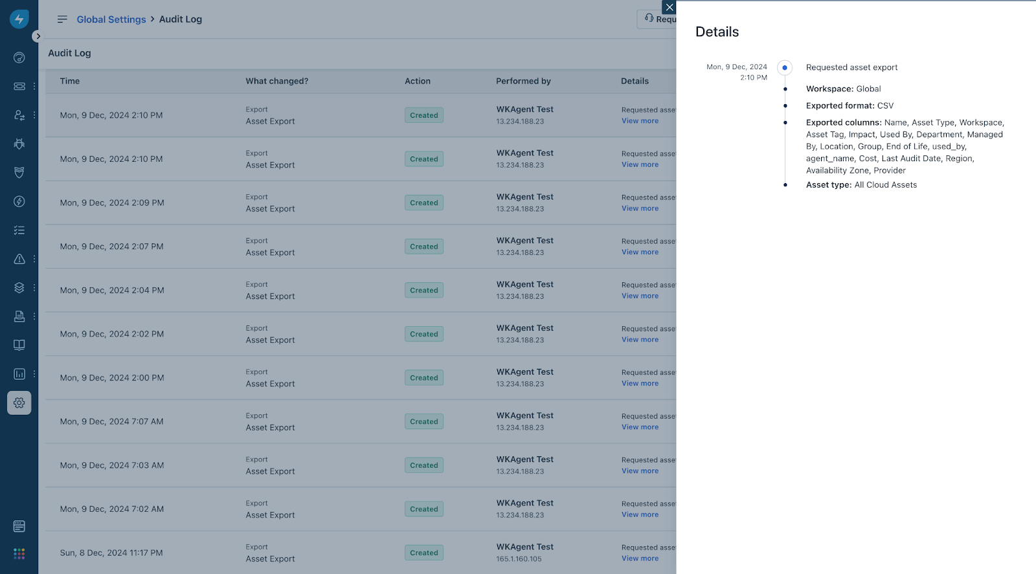Open the more options dots beside tickets icon

(x=34, y=86)
